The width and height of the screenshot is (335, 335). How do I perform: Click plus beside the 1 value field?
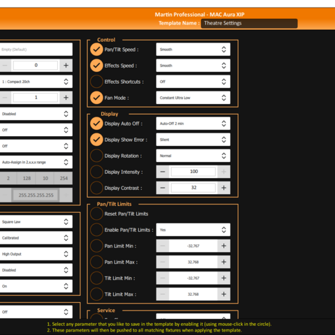tap(66, 98)
